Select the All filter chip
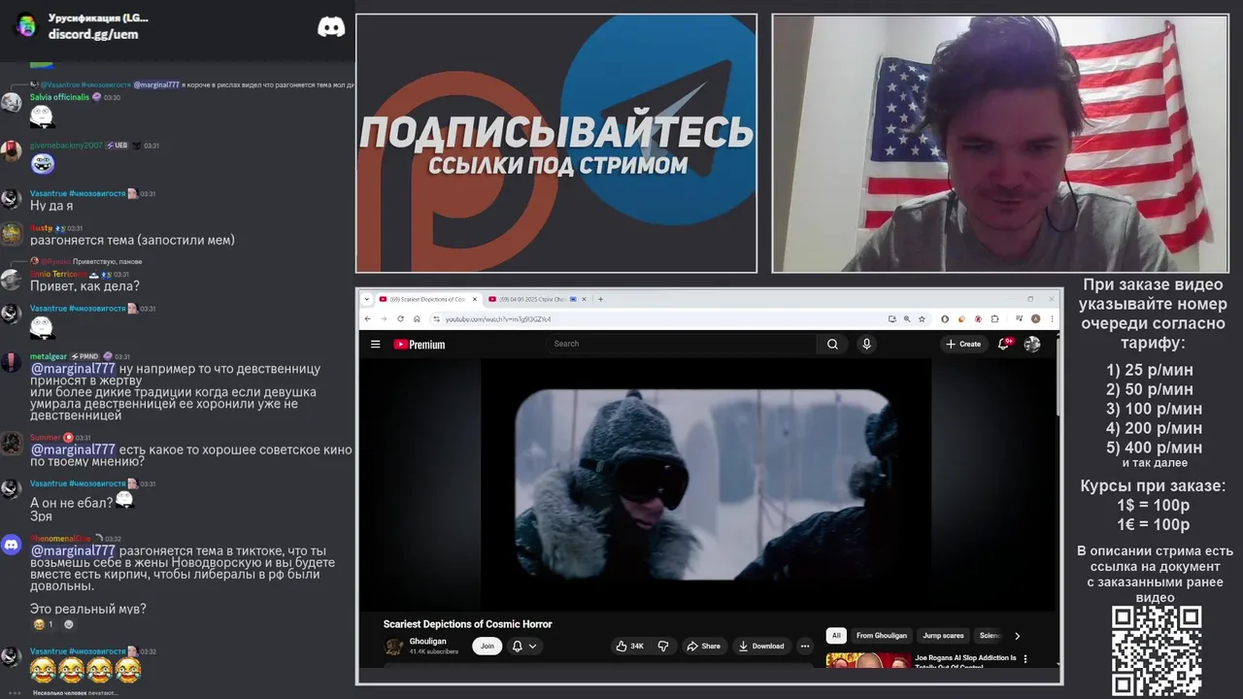The height and width of the screenshot is (699, 1243). coord(835,636)
